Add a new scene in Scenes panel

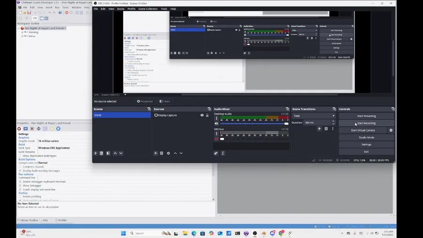tap(95, 153)
